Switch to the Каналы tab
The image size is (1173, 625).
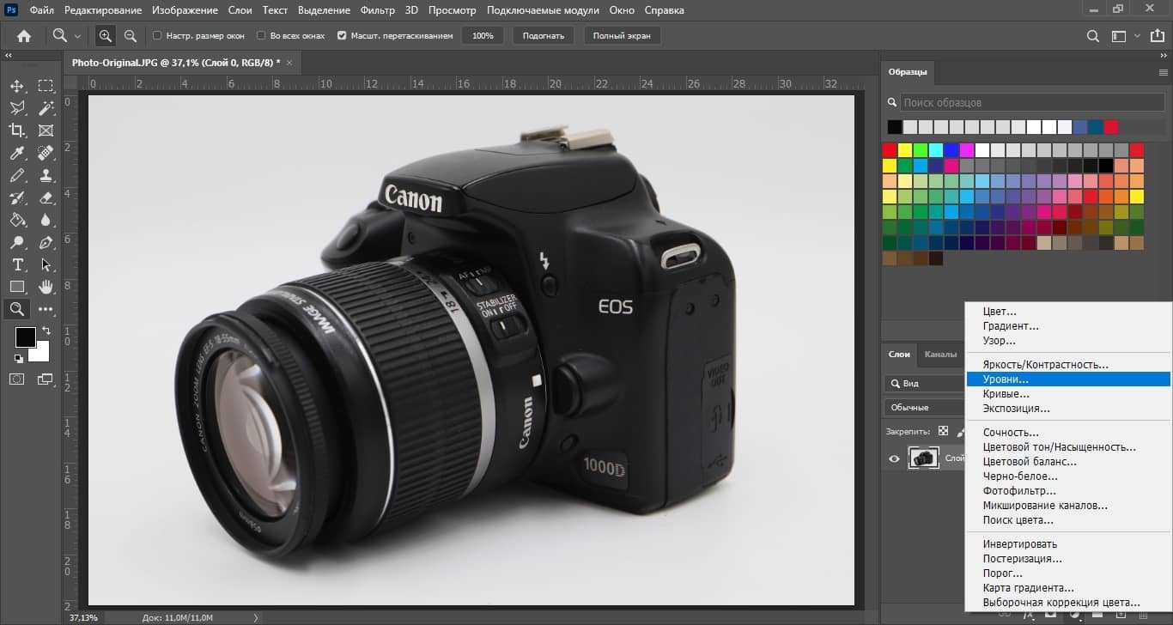[940, 354]
